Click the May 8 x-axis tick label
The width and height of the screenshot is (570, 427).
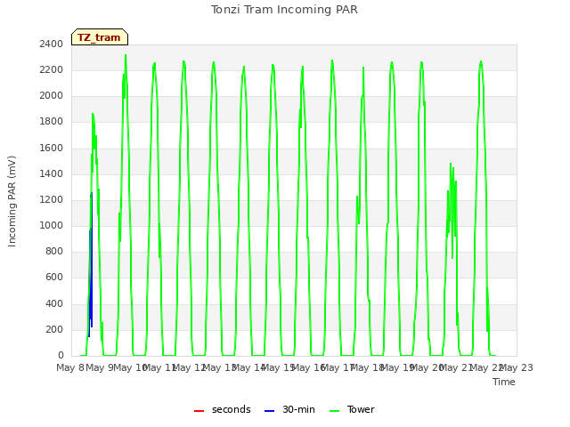(x=70, y=367)
